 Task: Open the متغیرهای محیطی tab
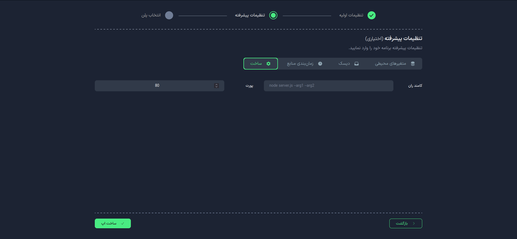395,64
